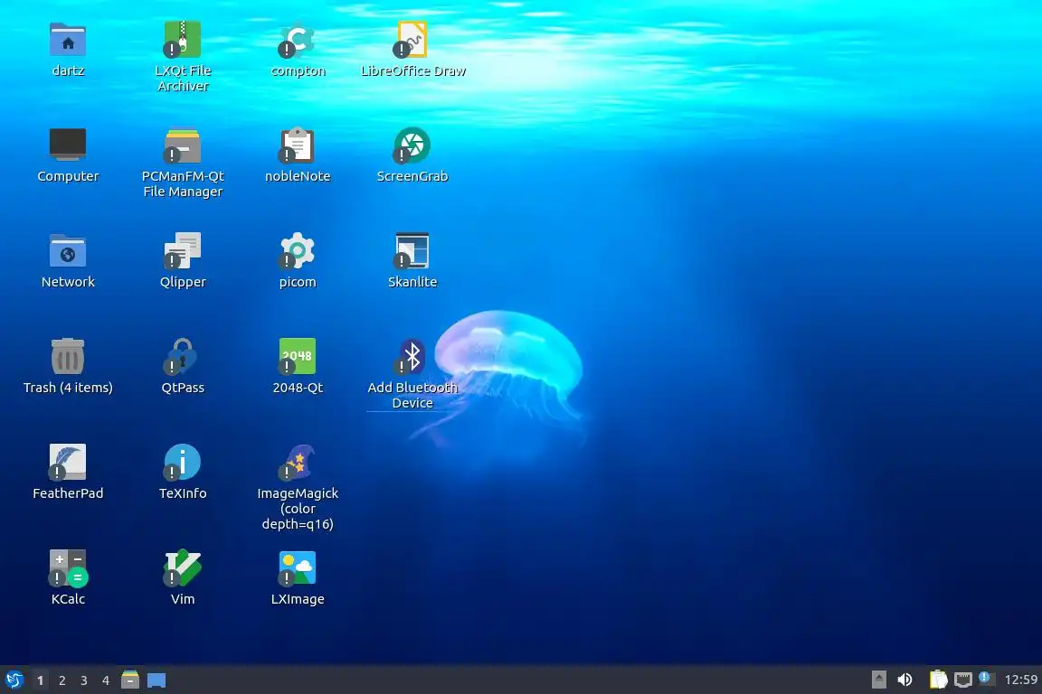Select the QtPass padlock icon
Image resolution: width=1042 pixels, height=694 pixels.
point(183,357)
